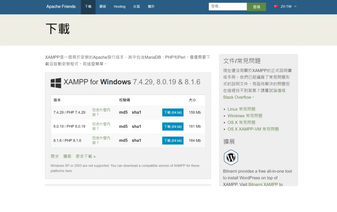Download XAMPP 8.1.6 64 bit
This screenshot has height=212, width=337.
(173, 141)
